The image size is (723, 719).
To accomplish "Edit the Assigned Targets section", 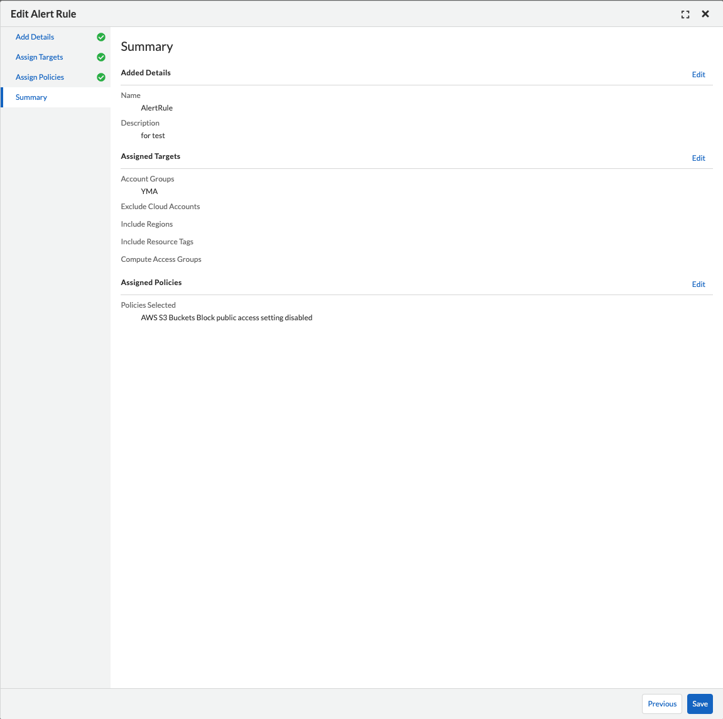I will [x=699, y=158].
